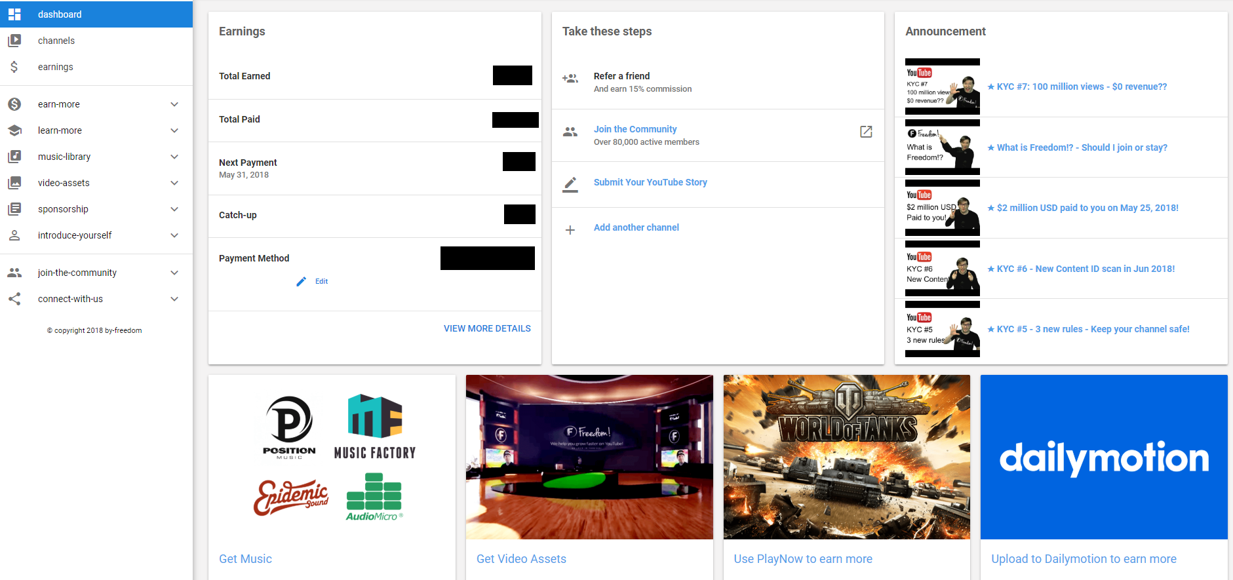Open KYC #7: 100 million views announcement link
The height and width of the screenshot is (580, 1233).
[x=1082, y=87]
